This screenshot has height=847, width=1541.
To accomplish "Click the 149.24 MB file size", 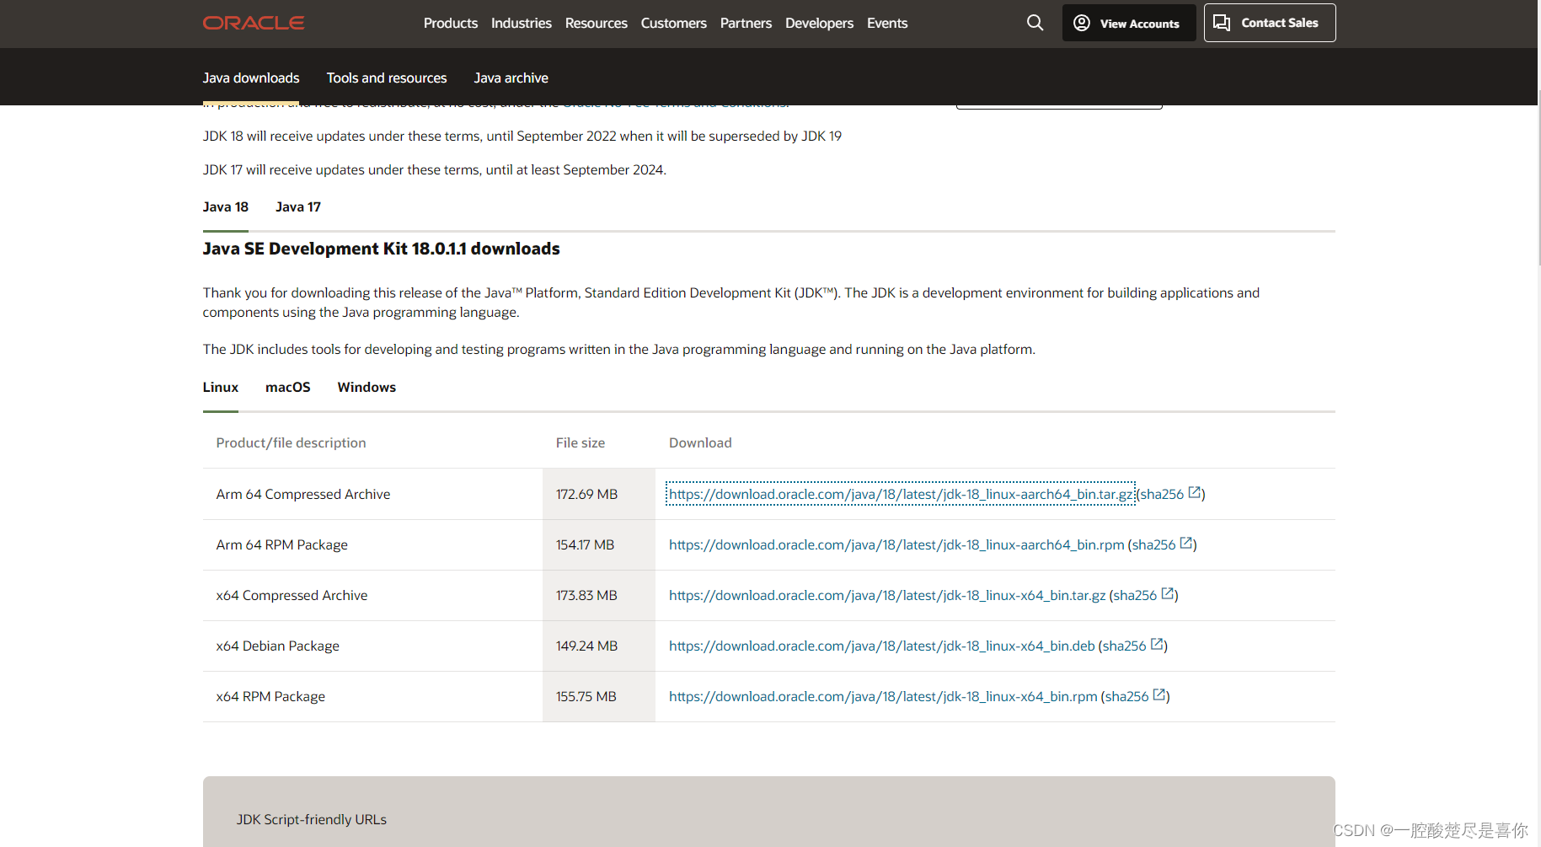I will 586,646.
